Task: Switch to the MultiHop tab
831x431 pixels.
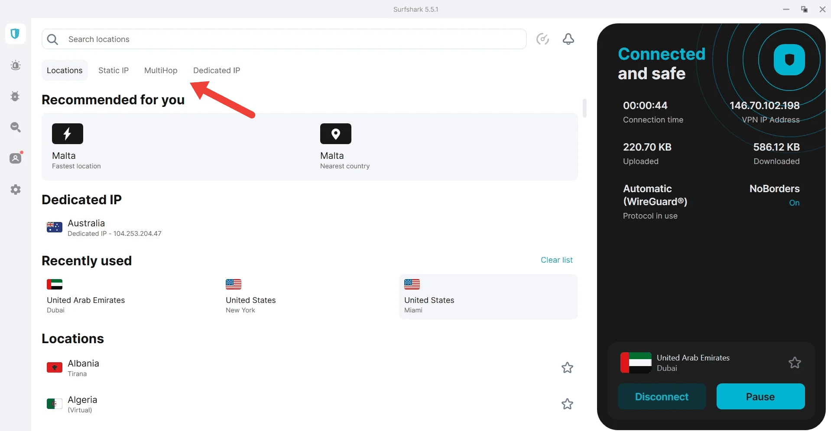Action: (161, 71)
